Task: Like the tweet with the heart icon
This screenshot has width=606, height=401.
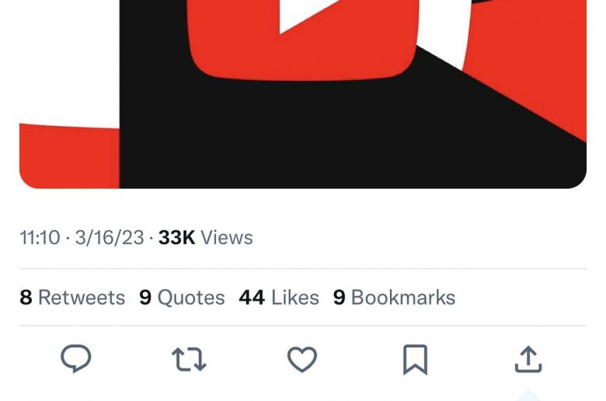Action: (x=302, y=359)
